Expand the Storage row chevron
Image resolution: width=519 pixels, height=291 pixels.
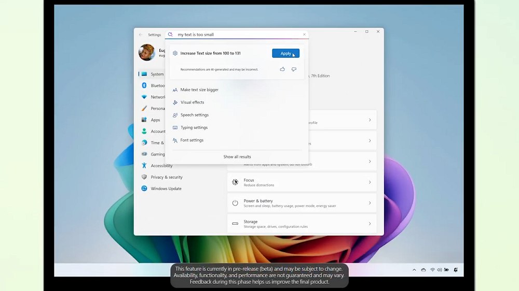pyautogui.click(x=370, y=224)
